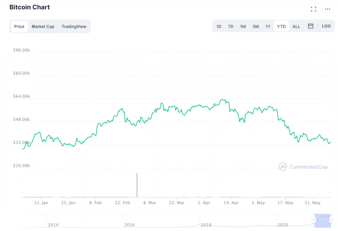Switch to the Price tab

pyautogui.click(x=19, y=26)
